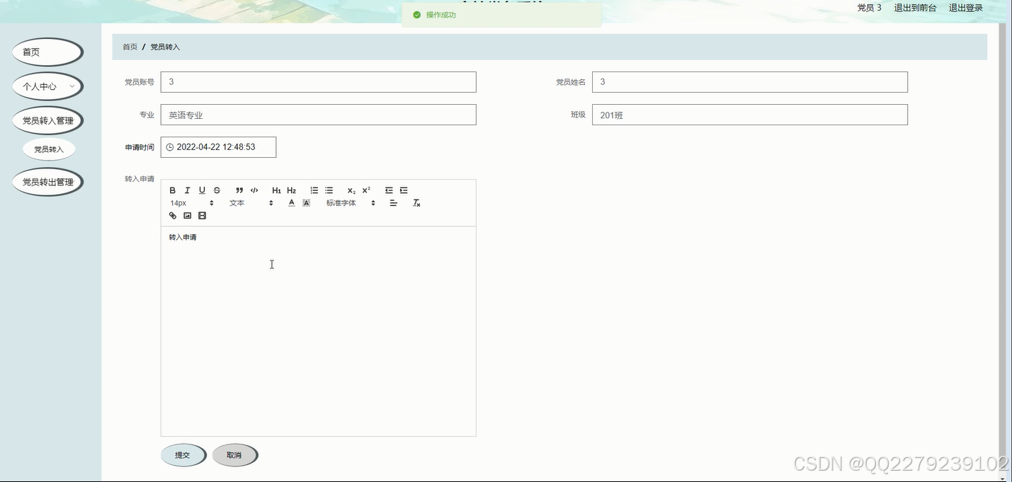Insert an image into the editor
Viewport: 1012px width, 482px height.
point(187,215)
